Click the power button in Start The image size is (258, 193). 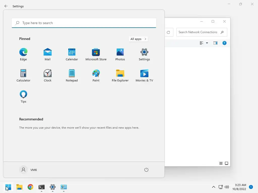pos(146,170)
